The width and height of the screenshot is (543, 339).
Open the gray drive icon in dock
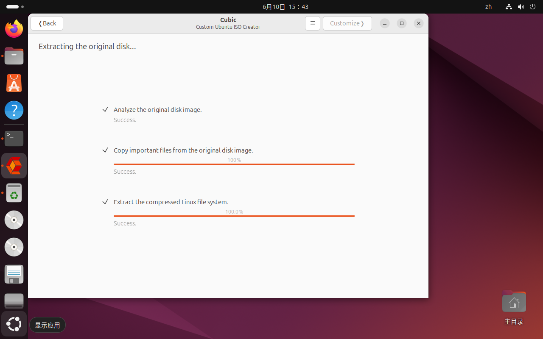[14, 301]
